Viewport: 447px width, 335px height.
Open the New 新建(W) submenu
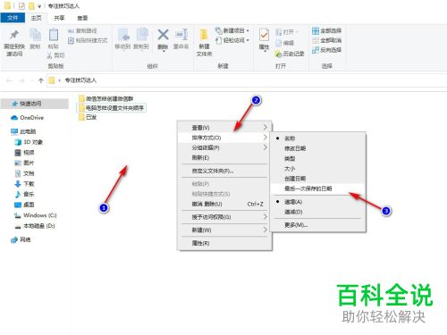click(224, 230)
